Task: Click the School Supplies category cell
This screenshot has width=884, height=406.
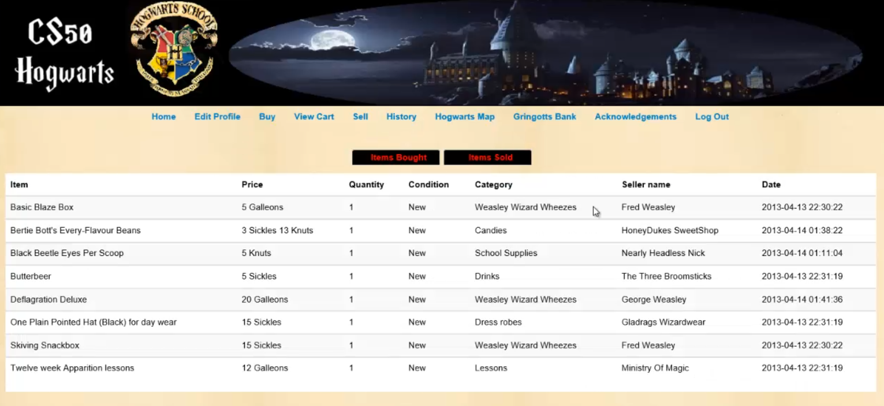Action: point(506,253)
